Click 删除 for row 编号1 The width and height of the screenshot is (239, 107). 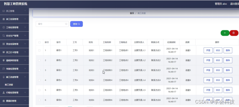(x=228, y=50)
